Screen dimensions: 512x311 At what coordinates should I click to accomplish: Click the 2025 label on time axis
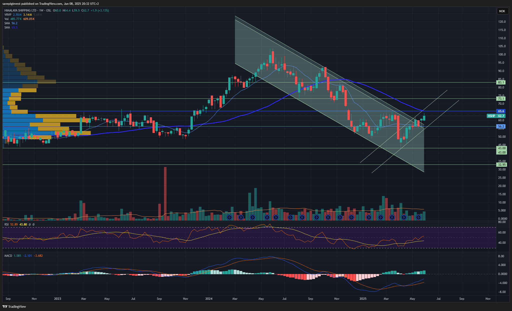tap(363, 299)
